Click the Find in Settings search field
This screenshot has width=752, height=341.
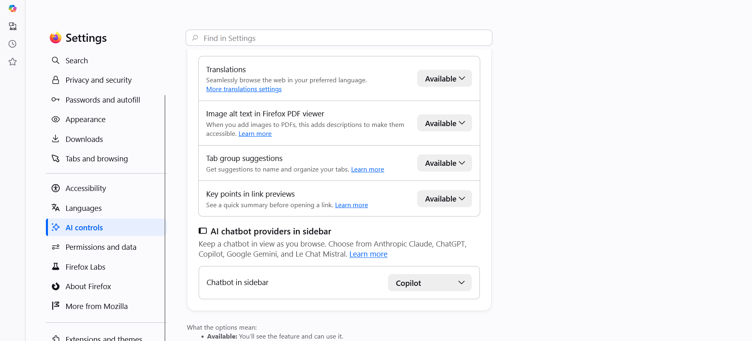click(339, 38)
